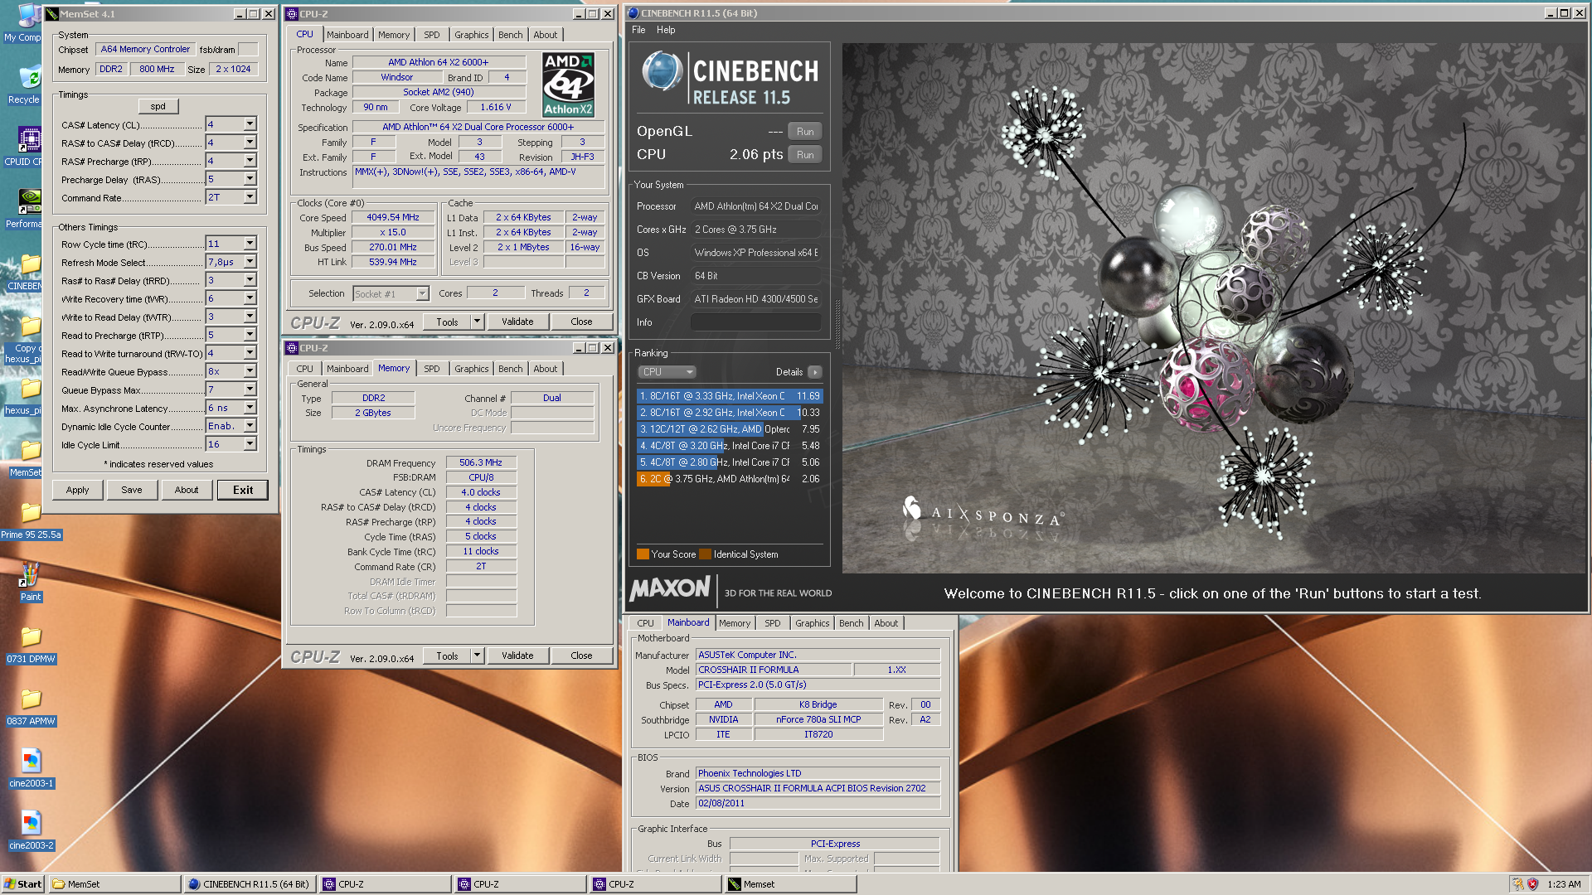Click Close in the middle CPU-Z window

581,656
